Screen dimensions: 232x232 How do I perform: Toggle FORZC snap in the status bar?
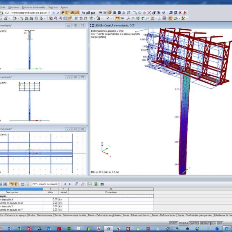tap(173, 223)
